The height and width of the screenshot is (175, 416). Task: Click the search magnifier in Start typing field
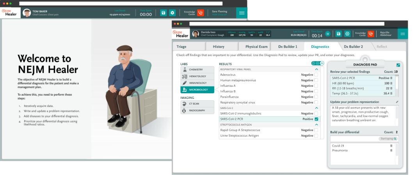[x=395, y=138]
